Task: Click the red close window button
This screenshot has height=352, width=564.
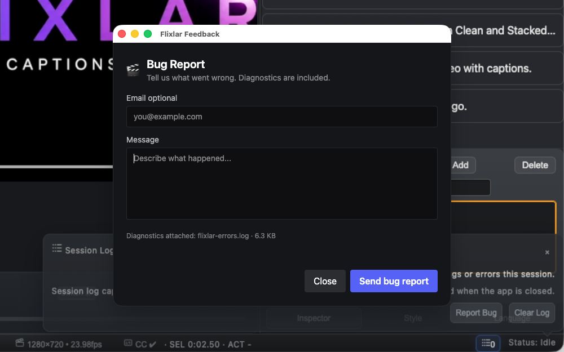Action: tap(122, 34)
